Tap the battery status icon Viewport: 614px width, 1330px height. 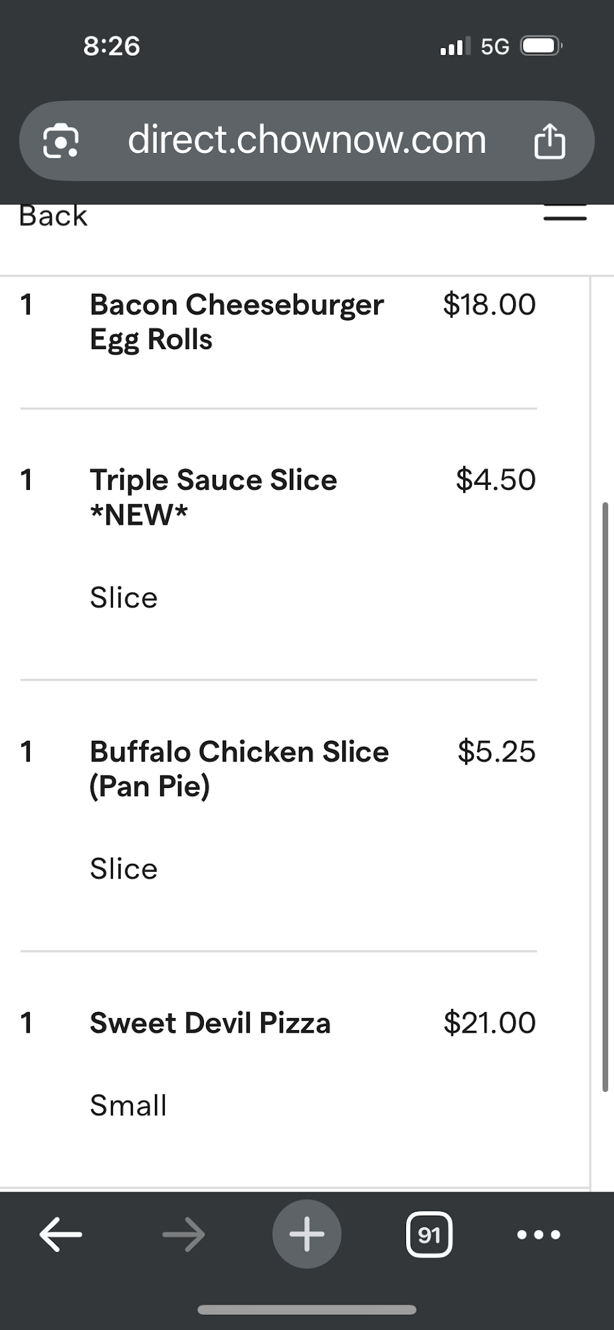tap(542, 47)
